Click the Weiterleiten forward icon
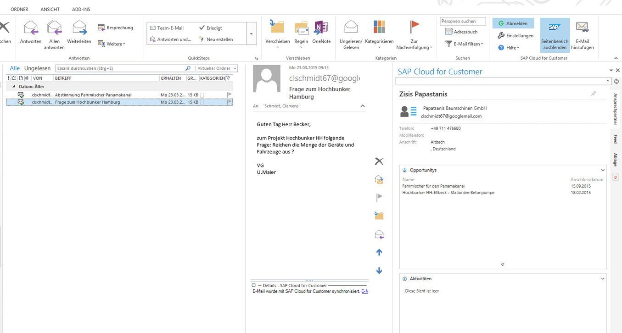Screen dimensions: 622x333 point(79,28)
